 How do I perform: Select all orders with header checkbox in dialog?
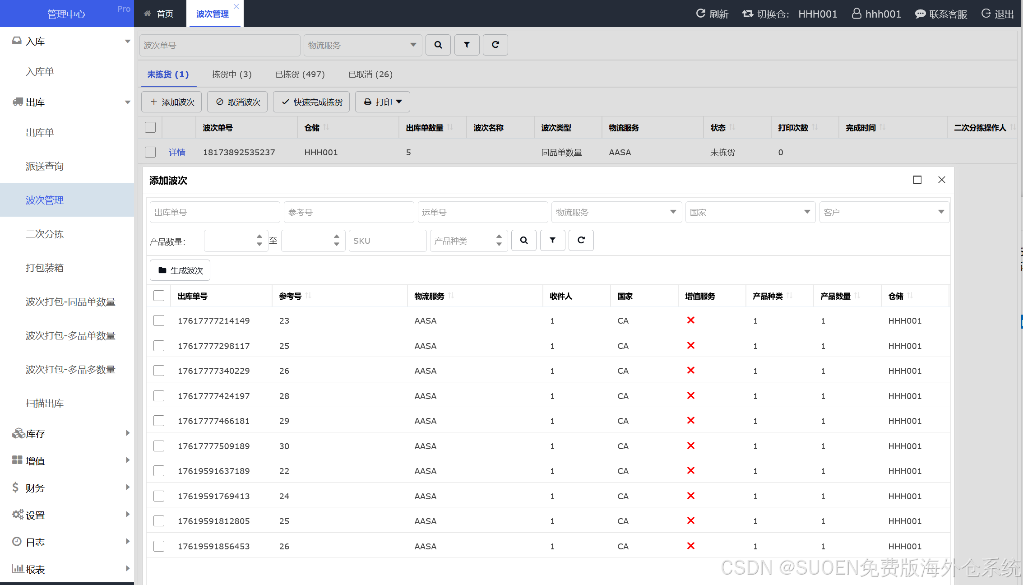point(159,296)
